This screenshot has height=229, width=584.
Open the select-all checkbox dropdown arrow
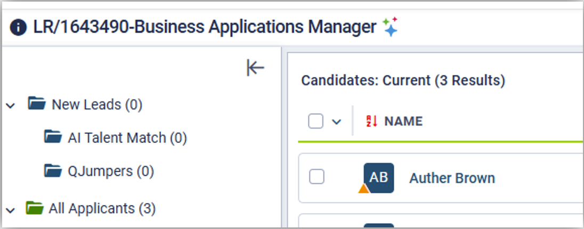tap(336, 122)
